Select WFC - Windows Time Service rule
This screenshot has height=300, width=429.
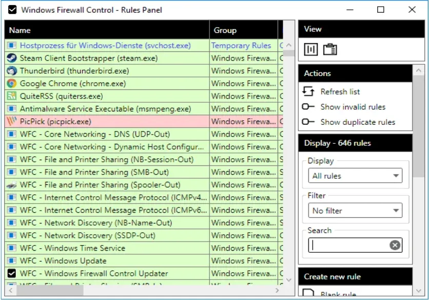pyautogui.click(x=144, y=248)
